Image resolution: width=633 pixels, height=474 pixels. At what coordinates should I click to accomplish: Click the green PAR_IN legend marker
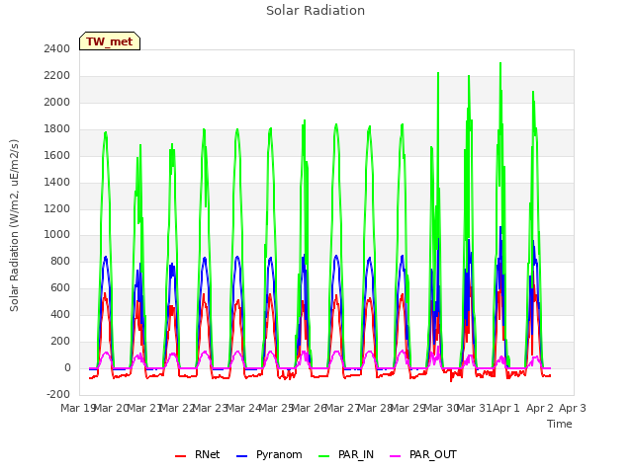point(323,456)
